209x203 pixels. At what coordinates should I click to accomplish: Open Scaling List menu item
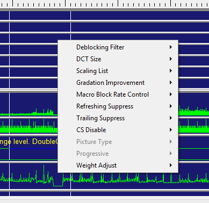(118, 71)
